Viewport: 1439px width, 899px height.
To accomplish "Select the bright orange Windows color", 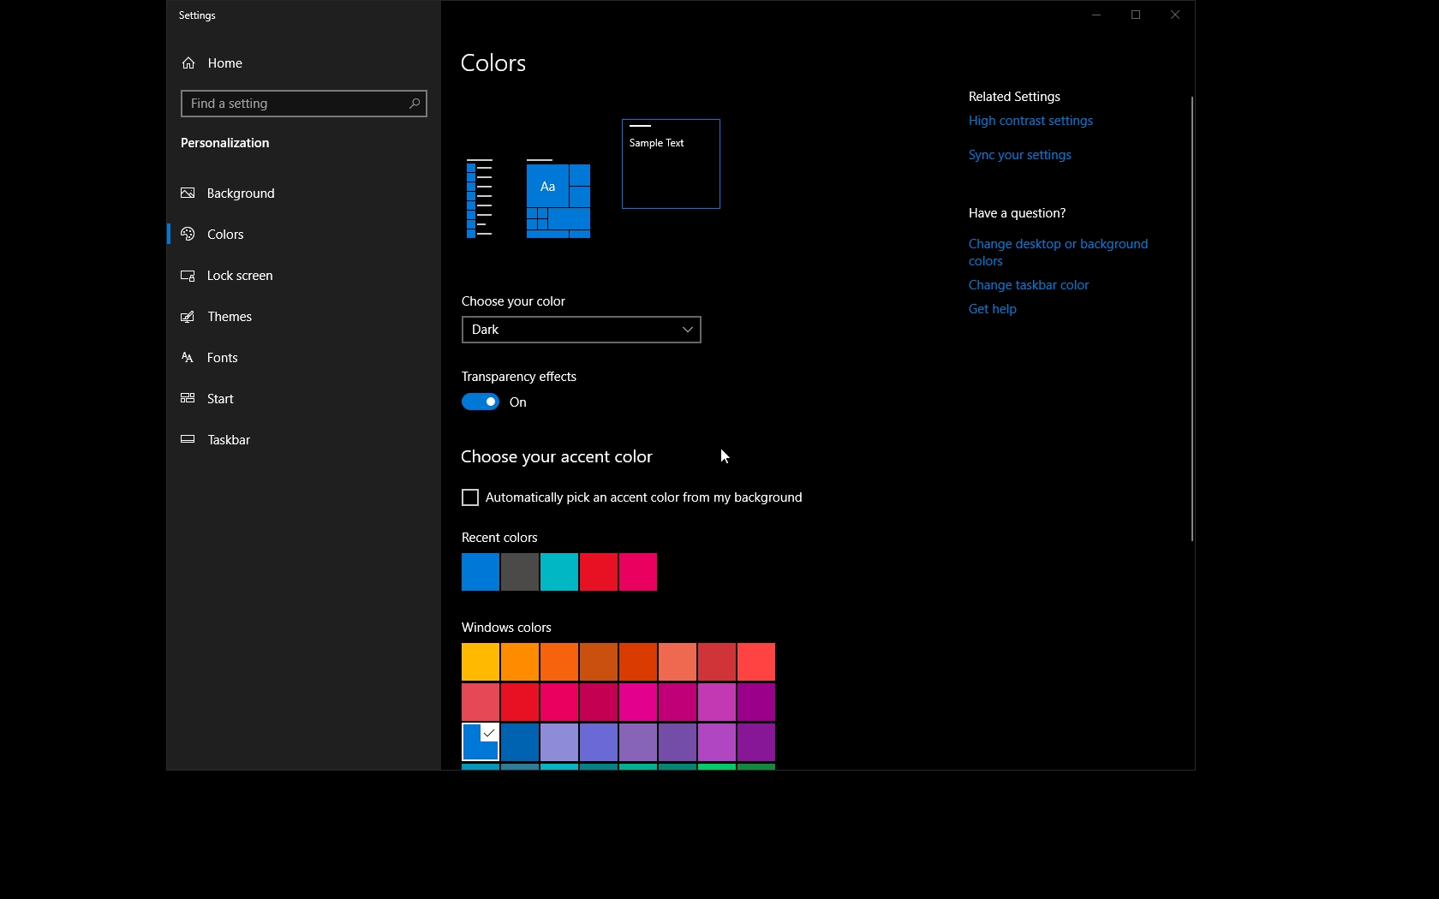I will click(x=559, y=662).
